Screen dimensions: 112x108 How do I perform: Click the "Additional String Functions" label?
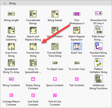click(98, 87)
